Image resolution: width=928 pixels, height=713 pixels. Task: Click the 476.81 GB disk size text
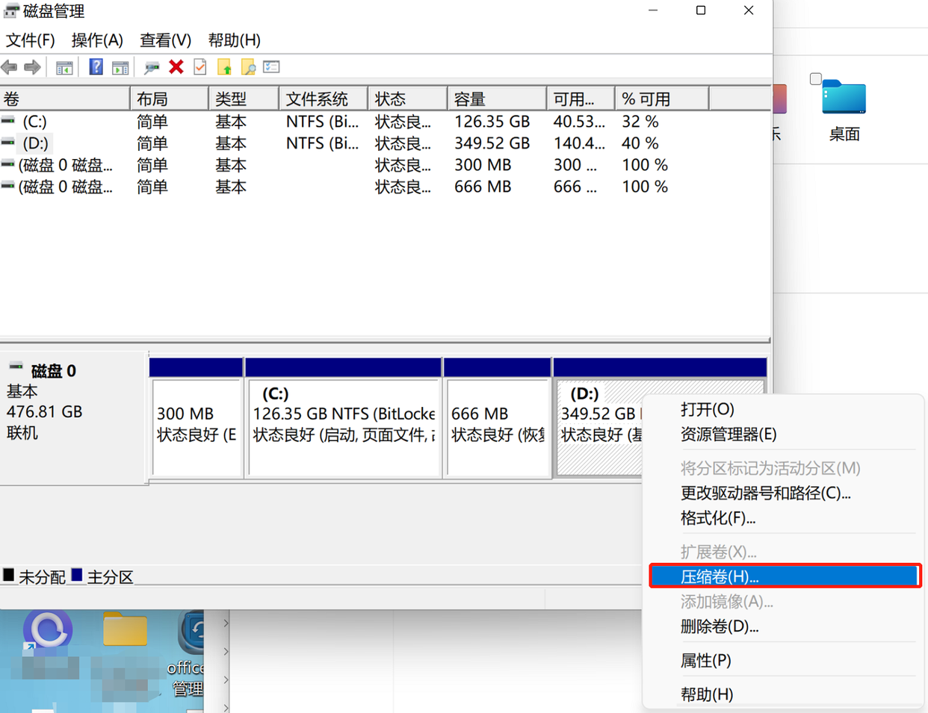coord(44,412)
